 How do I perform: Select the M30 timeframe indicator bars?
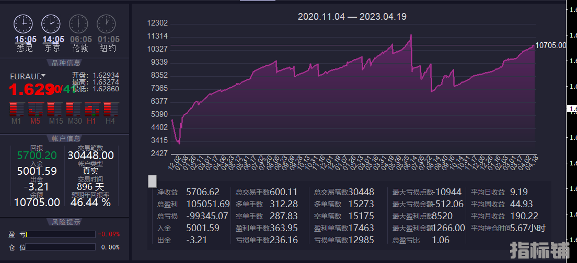[73, 110]
